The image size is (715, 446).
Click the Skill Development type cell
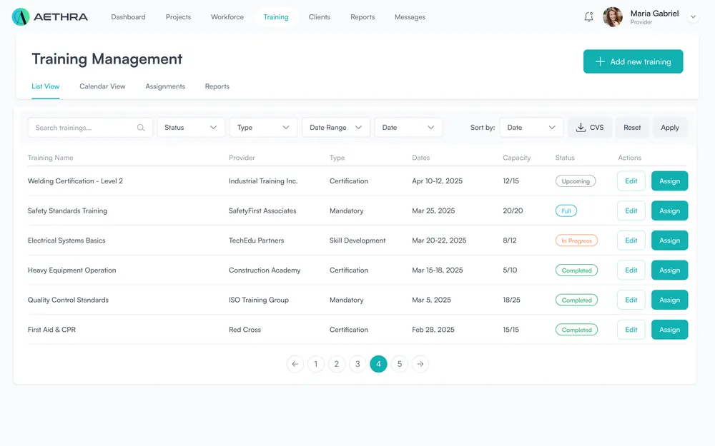(x=357, y=240)
